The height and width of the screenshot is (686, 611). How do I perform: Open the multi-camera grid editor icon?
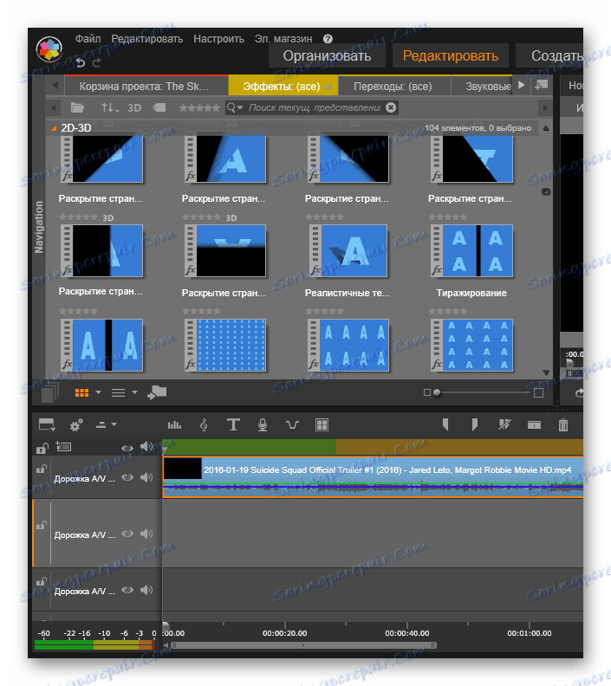tap(322, 424)
